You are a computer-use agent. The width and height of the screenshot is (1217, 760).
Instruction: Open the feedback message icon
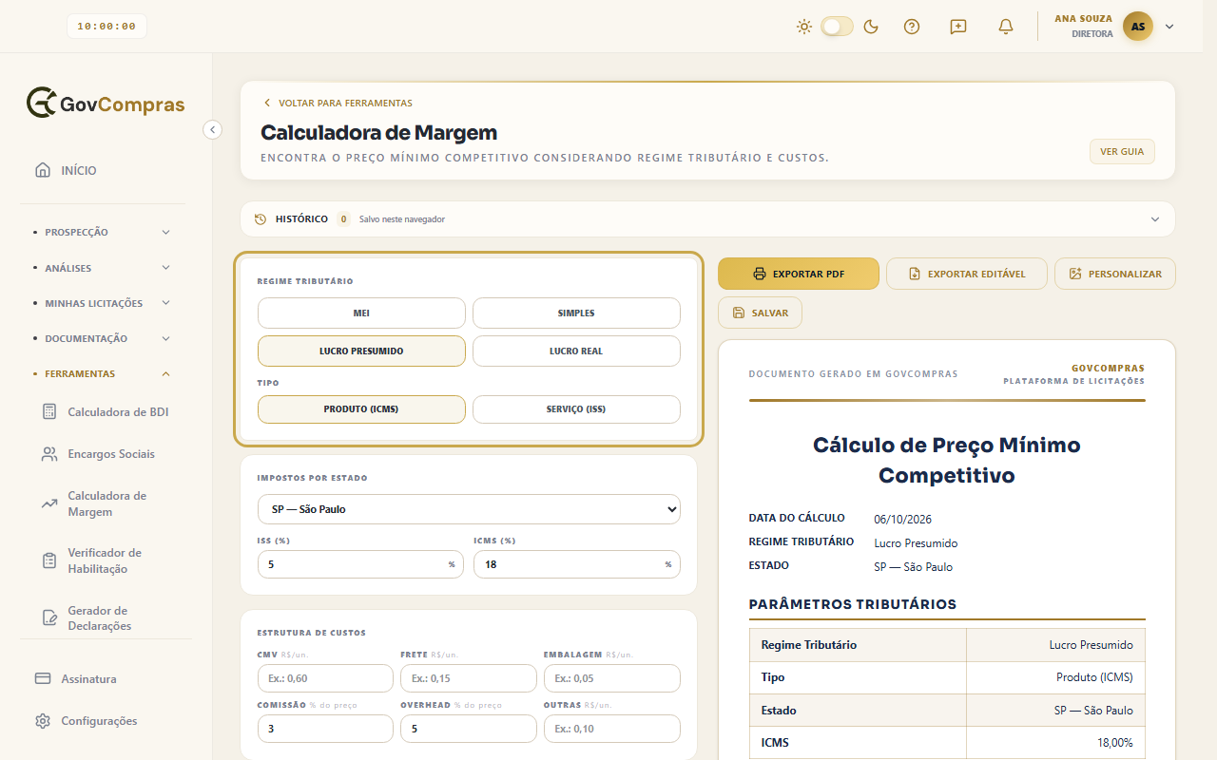coord(958,27)
